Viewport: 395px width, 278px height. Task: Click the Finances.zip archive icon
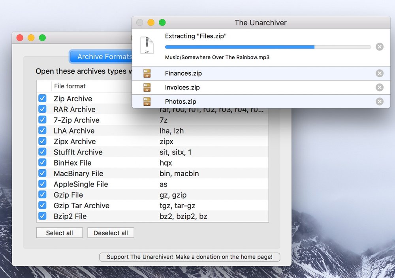[x=147, y=73]
